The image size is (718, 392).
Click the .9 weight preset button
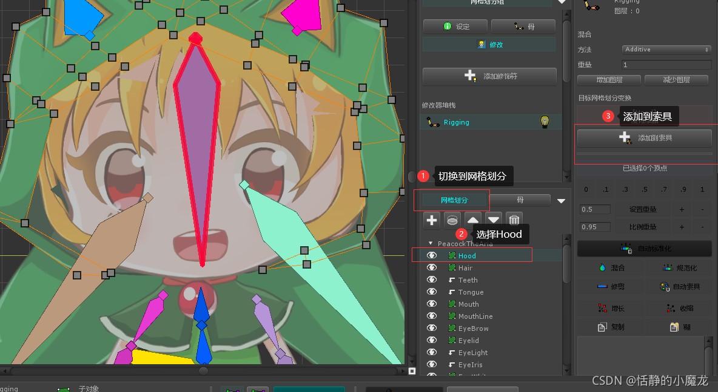[x=683, y=189]
